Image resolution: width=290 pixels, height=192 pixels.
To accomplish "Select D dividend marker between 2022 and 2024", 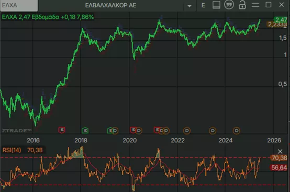I will click(213, 131).
